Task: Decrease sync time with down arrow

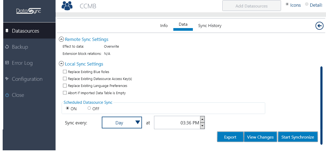Action: point(203,125)
